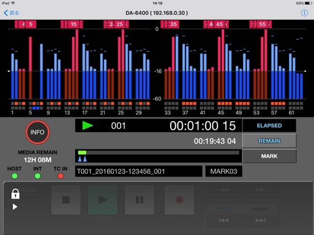Select the ELAPSED time display mode
This screenshot has width=314, height=235.
pyautogui.click(x=269, y=125)
